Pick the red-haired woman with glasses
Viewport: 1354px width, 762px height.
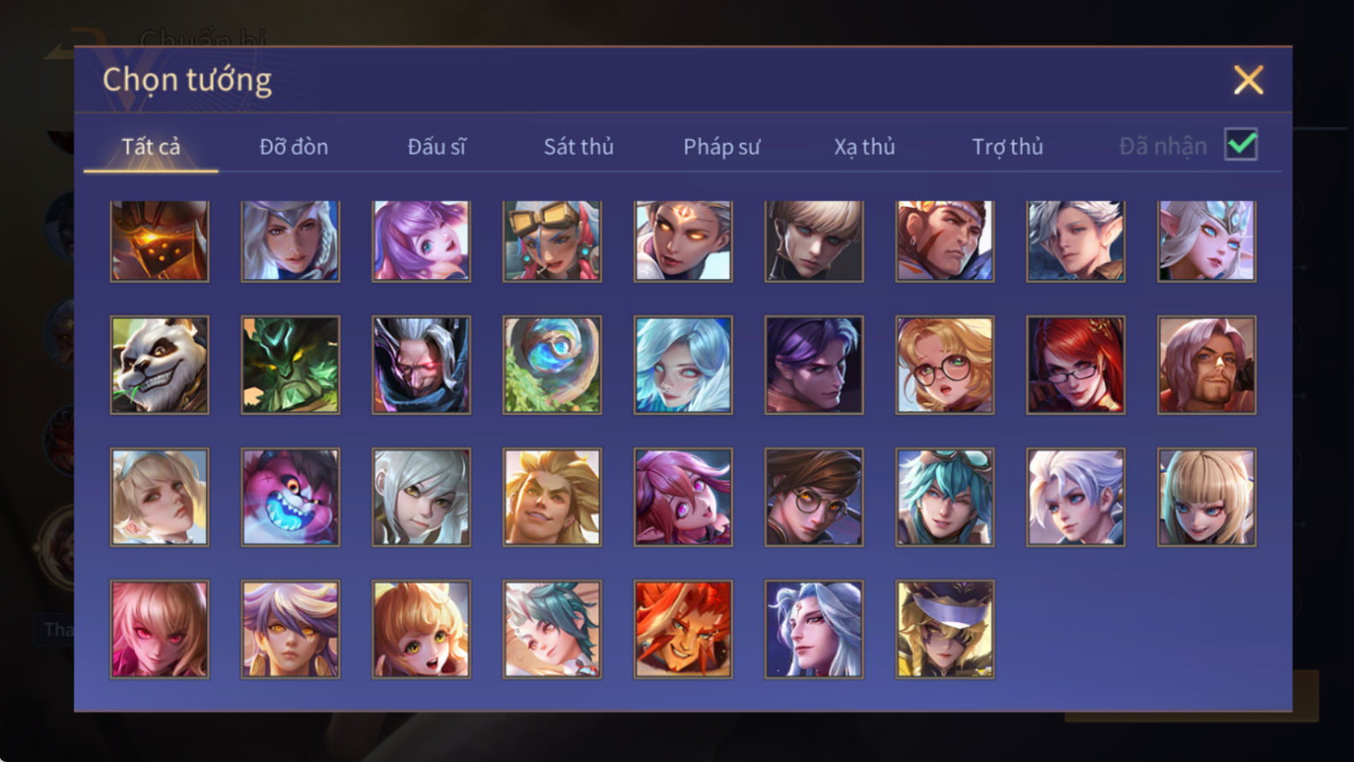click(x=1075, y=365)
